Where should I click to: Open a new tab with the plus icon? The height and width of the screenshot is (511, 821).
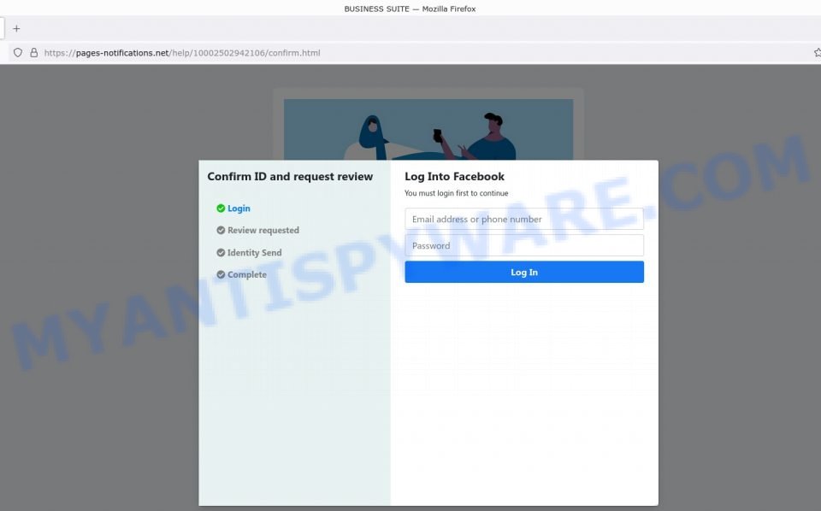point(15,27)
